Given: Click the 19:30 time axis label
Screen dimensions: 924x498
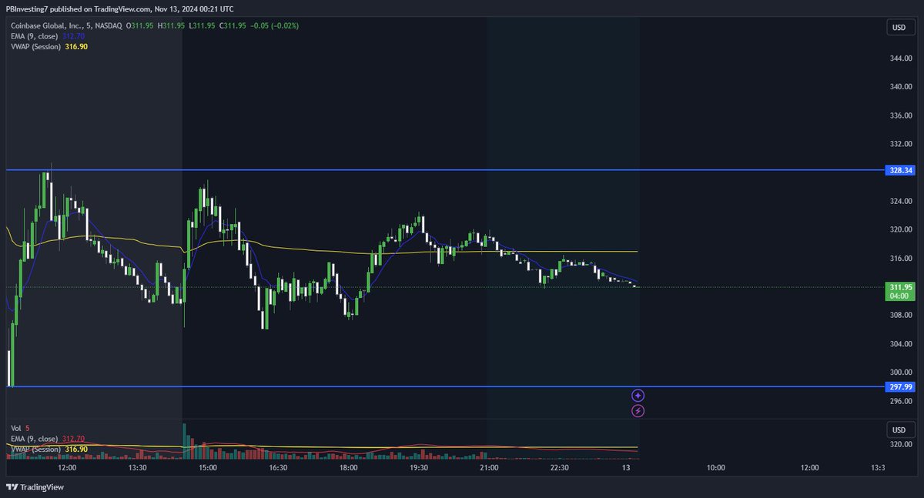Looking at the screenshot, I should (418, 467).
